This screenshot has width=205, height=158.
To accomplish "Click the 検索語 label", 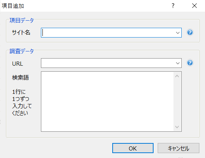I will pyautogui.click(x=20, y=78).
